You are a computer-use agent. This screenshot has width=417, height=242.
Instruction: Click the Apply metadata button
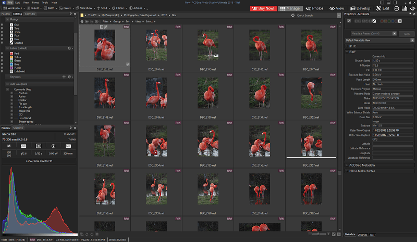click(x=407, y=34)
